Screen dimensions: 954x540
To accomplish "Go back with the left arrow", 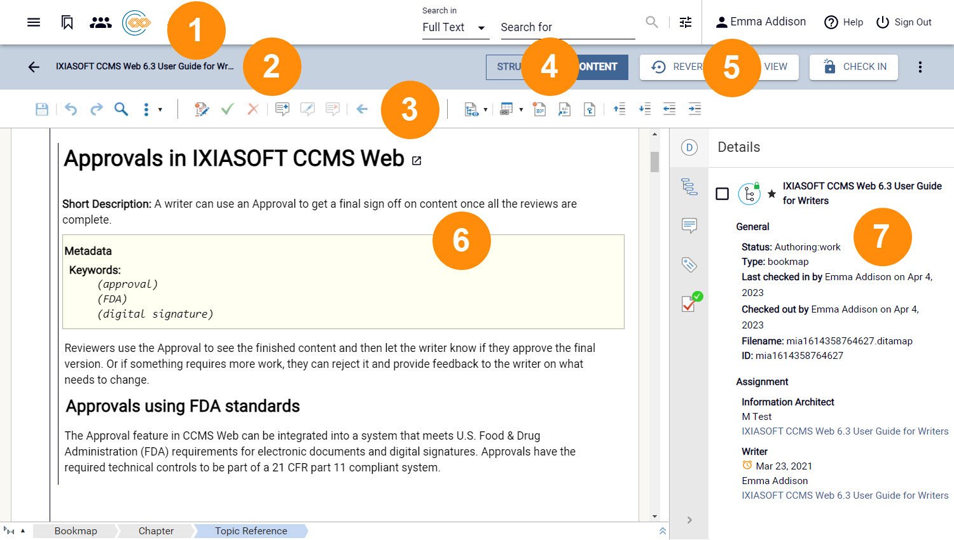I will tap(34, 67).
